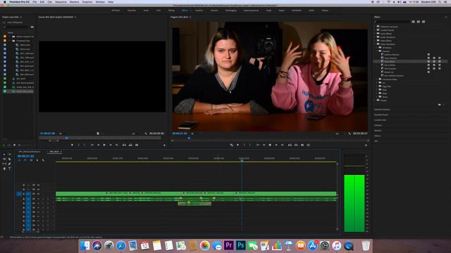Open the Markers menu
This screenshot has width=451, height=253.
point(74,2)
